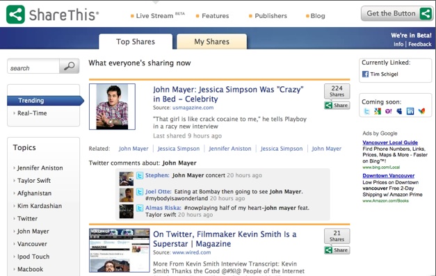Viewport: 436px width, 276px height.
Task: Select the Real-Time view
Action: click(x=32, y=113)
